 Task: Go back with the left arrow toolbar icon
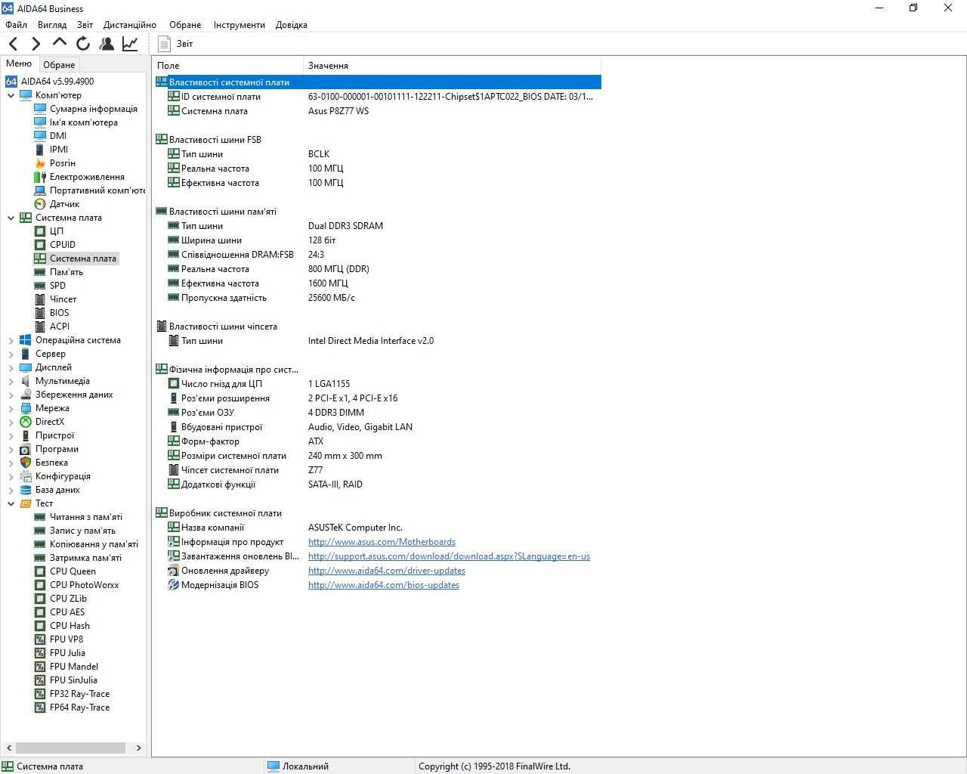pyautogui.click(x=14, y=44)
